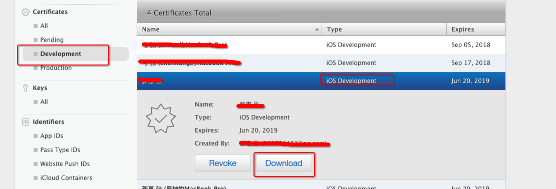The image size is (556, 189).
Task: Click the Certificates section heading
Action: tap(50, 12)
